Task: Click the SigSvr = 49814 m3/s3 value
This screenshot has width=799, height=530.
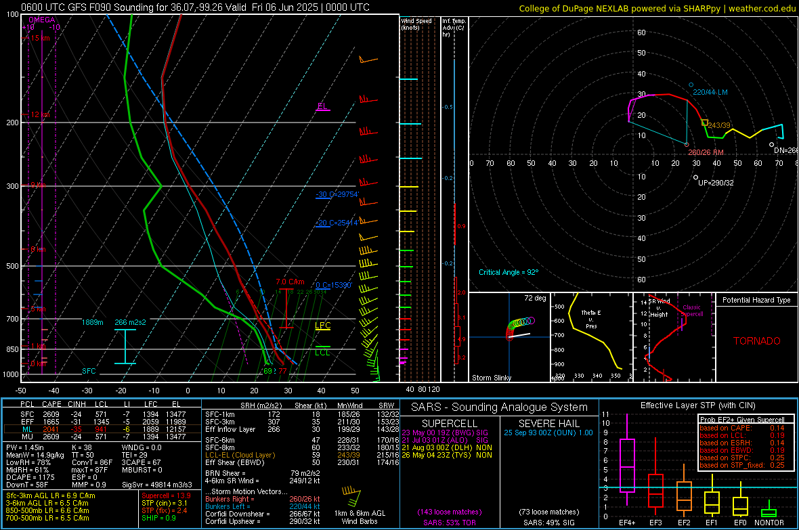Action: [x=157, y=485]
